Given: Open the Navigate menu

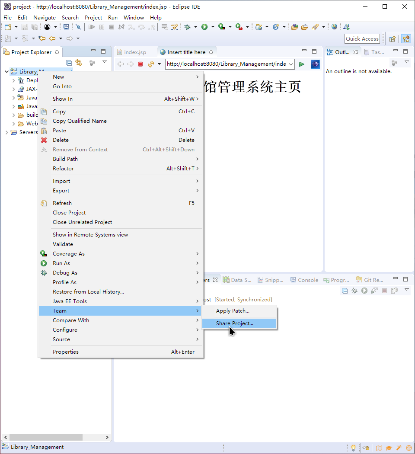Looking at the screenshot, I should 44,18.
